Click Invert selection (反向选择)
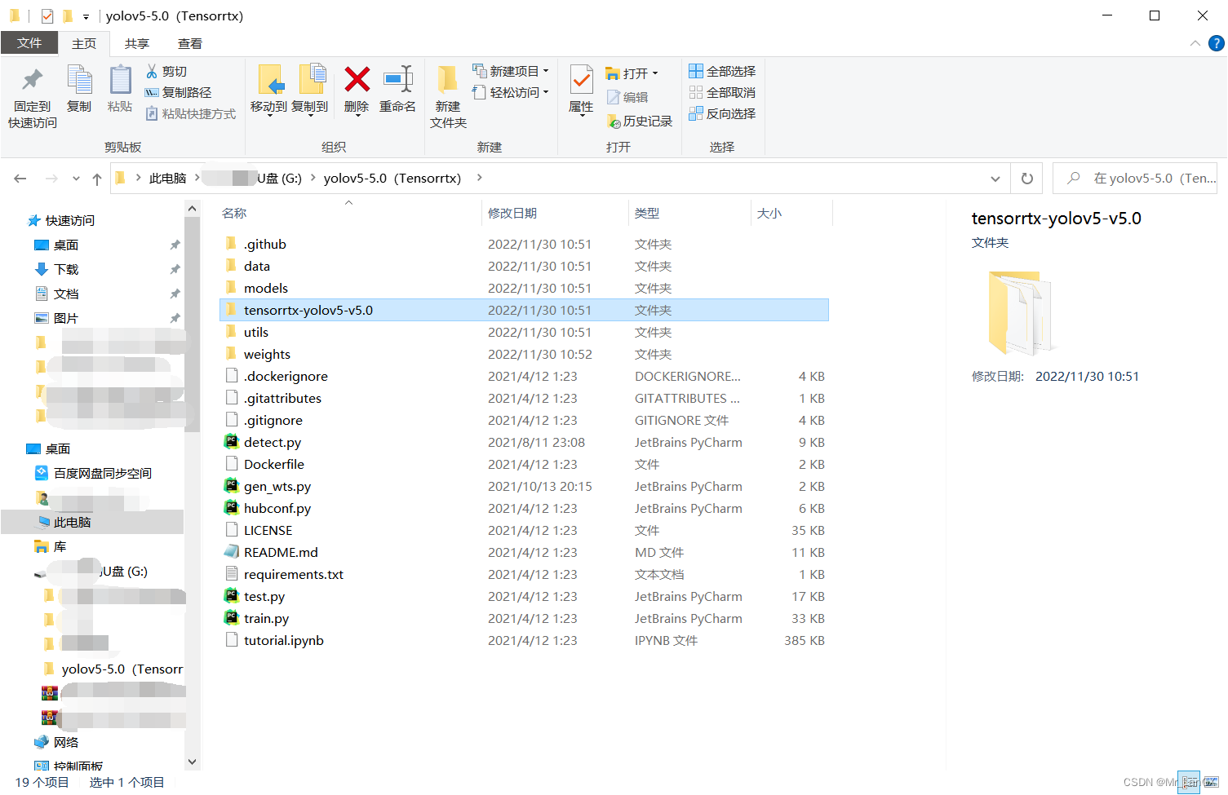Screen dimensions: 1228x795 coord(722,114)
